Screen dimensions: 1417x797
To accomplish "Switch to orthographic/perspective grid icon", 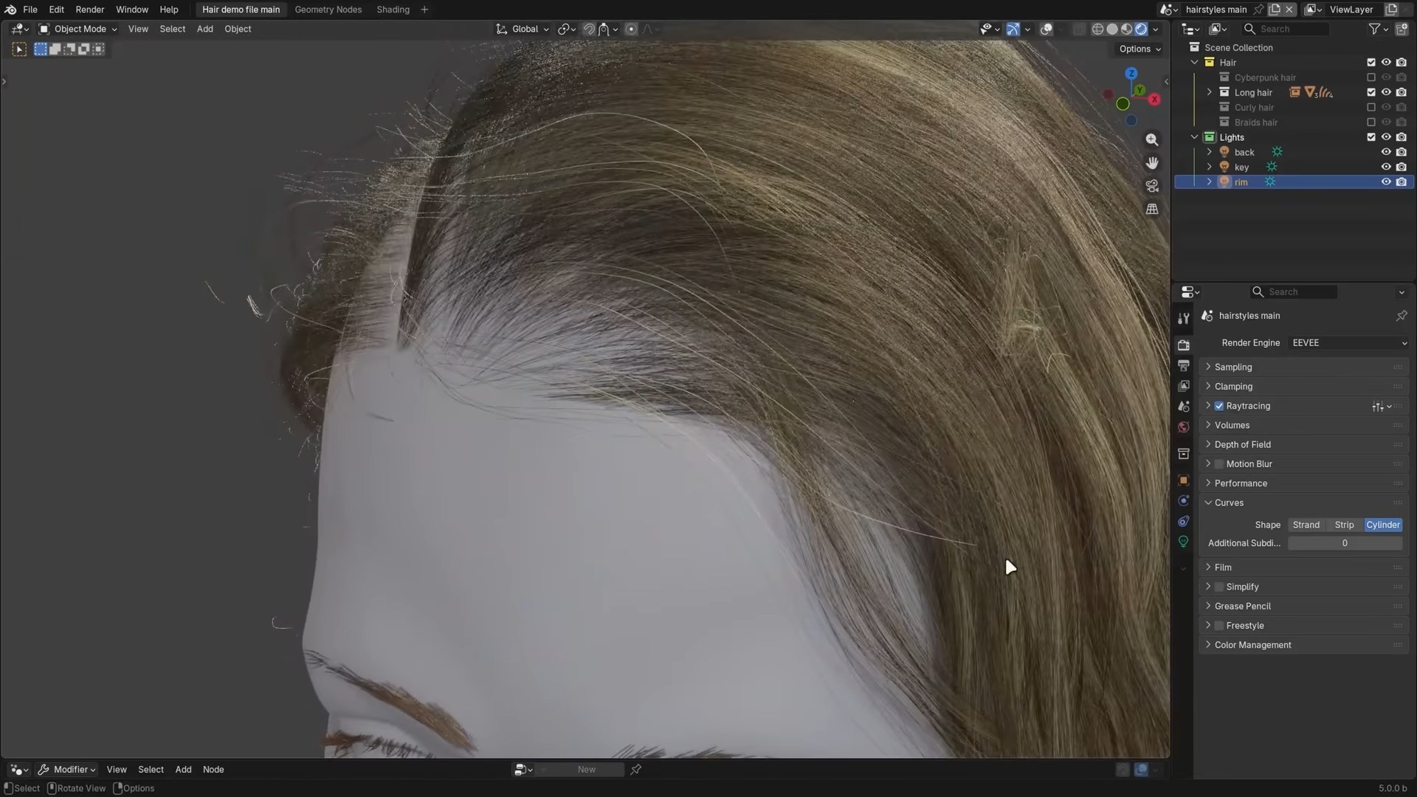I will (1151, 210).
